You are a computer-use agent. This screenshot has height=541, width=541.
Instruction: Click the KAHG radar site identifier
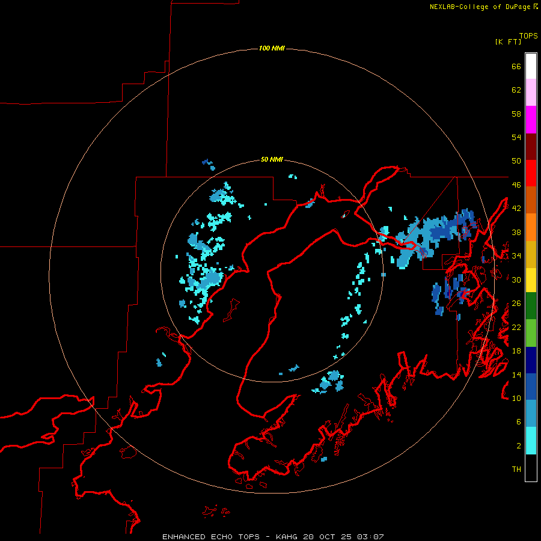[288, 537]
